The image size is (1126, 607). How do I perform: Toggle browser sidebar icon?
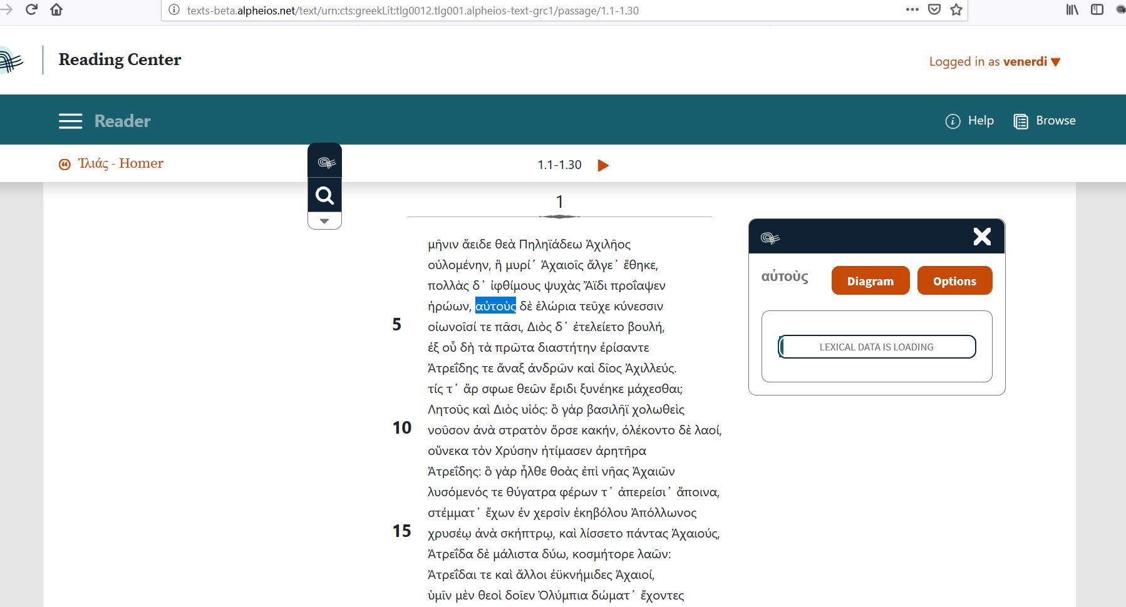[1097, 9]
